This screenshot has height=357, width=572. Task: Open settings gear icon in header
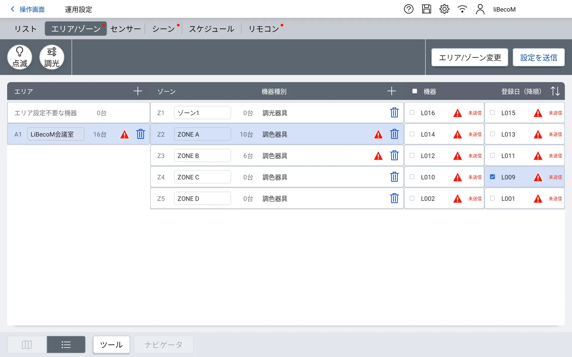[x=444, y=9]
